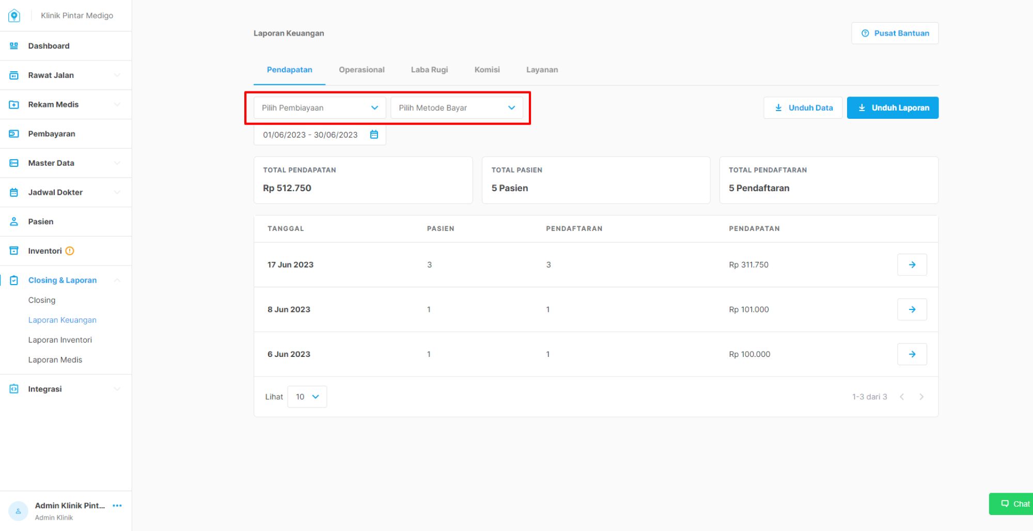1033x531 pixels.
Task: Click the Total Pendapatan Rp 512.750 card
Action: tap(363, 180)
